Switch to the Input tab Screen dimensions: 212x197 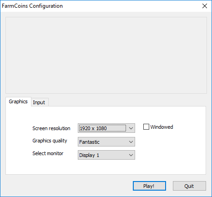pos(40,102)
